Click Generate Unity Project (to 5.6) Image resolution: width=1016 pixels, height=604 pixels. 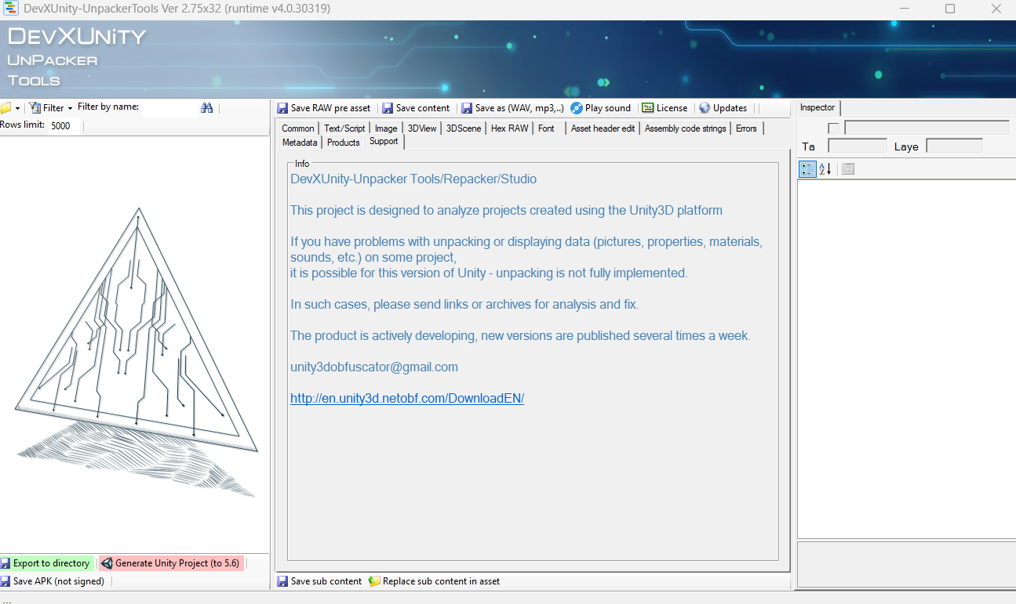[x=171, y=563]
